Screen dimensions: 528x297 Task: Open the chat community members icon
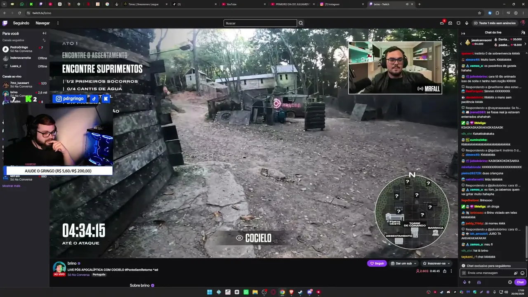coord(523,33)
